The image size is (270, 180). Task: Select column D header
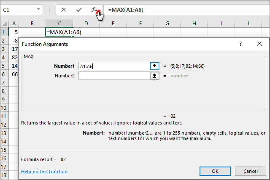(x=86, y=23)
